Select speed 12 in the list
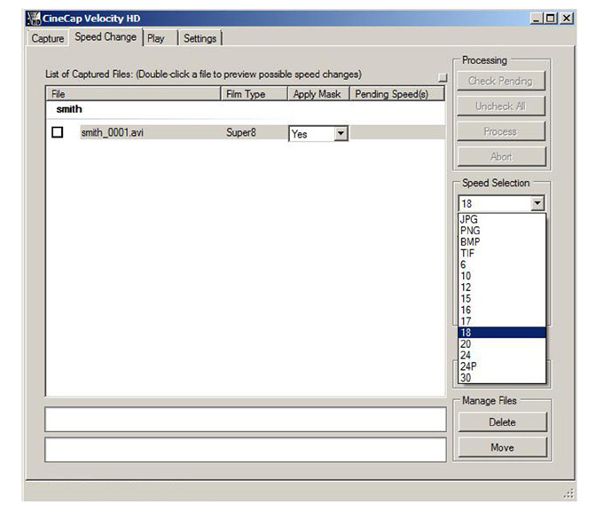 [502, 287]
